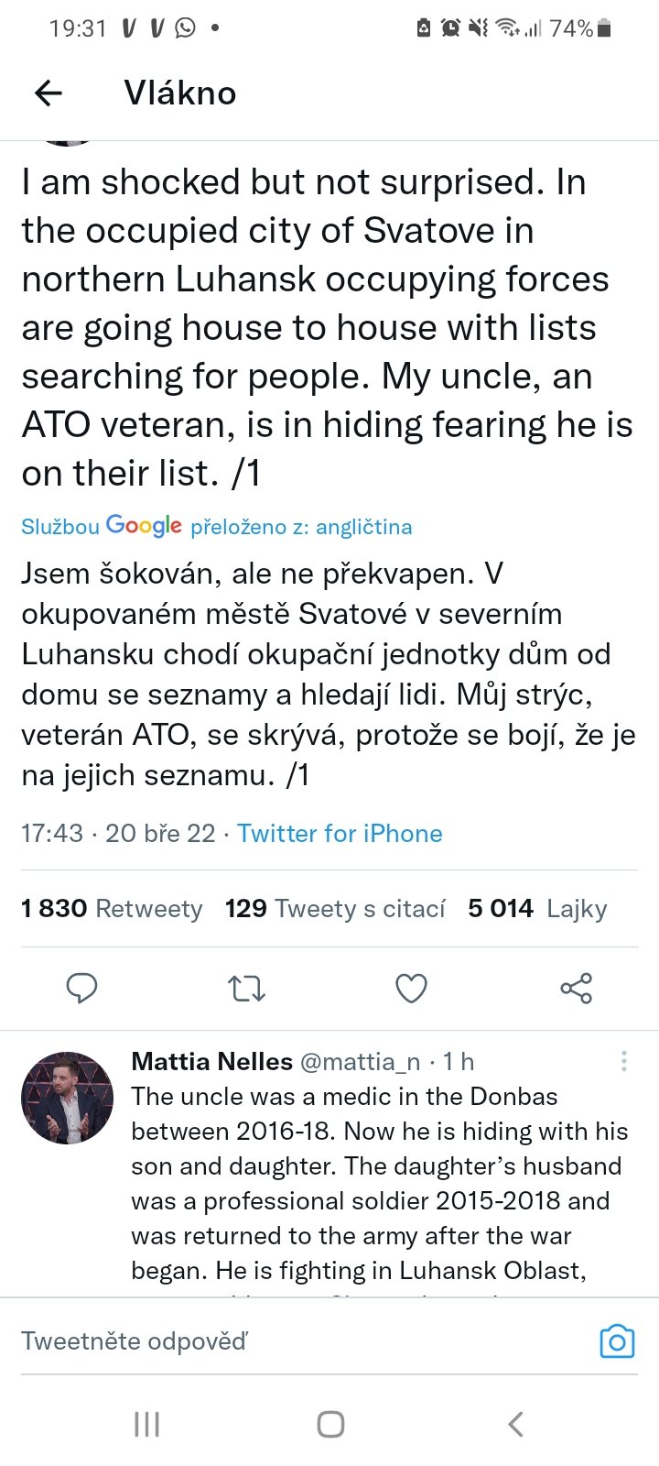Tap the Google translation attribution
Screen dimensions: 659x1466
coord(216,526)
